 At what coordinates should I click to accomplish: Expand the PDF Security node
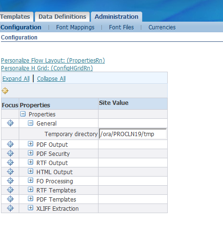(x=30, y=153)
